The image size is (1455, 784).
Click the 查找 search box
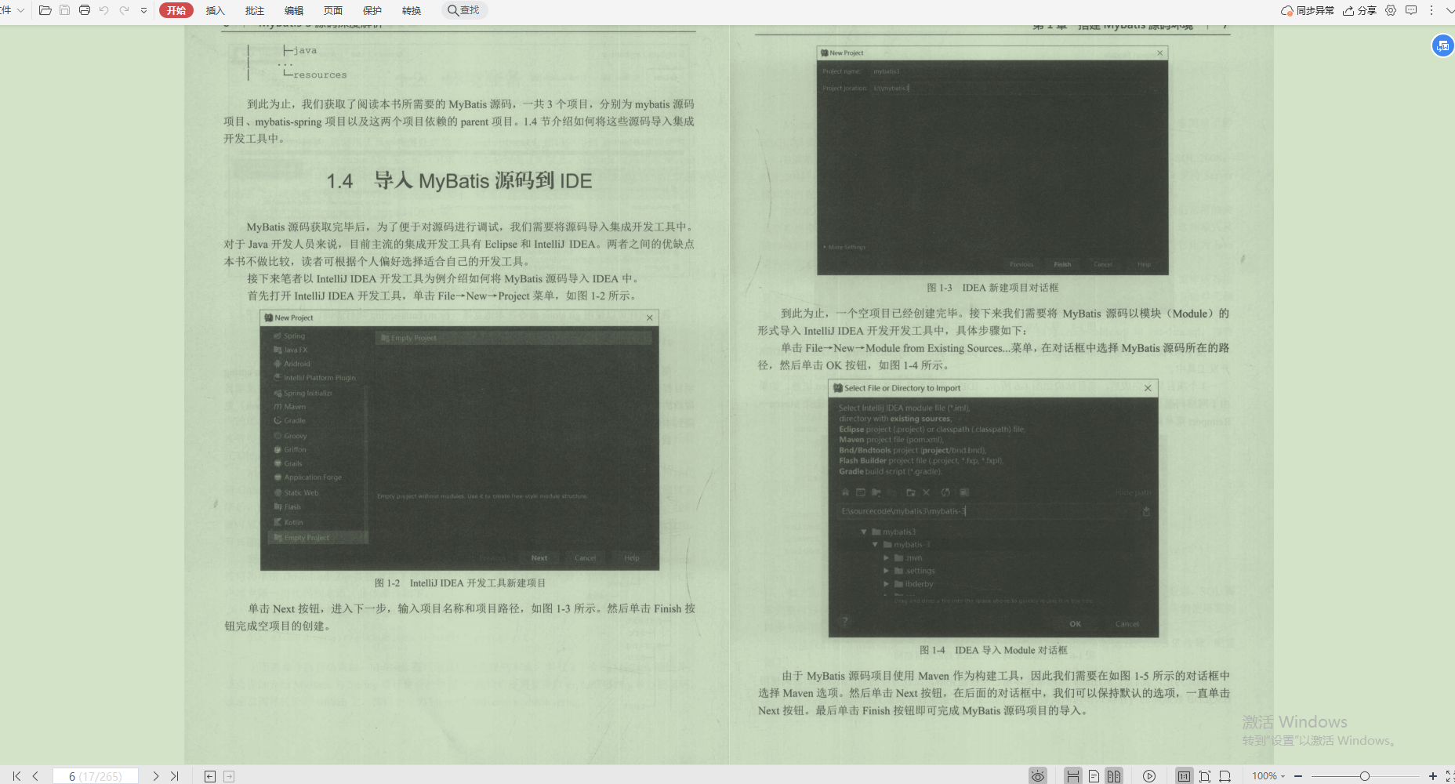[464, 10]
